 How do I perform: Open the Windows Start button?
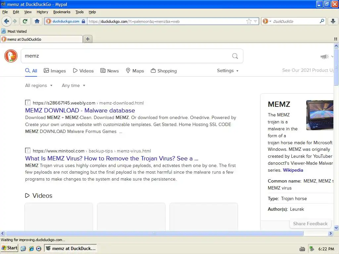click(x=9, y=248)
